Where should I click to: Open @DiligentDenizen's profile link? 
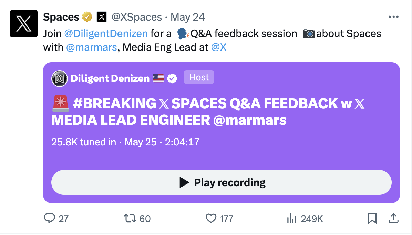tap(106, 33)
